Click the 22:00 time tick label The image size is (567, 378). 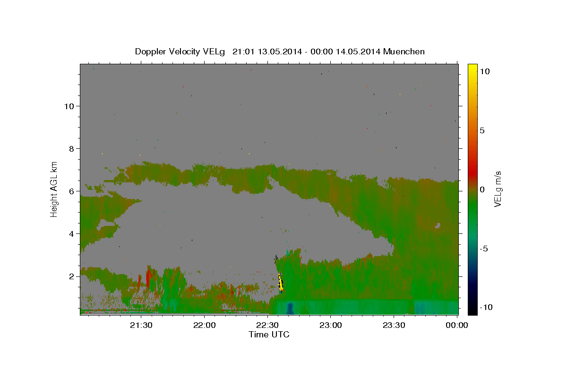[x=205, y=325]
